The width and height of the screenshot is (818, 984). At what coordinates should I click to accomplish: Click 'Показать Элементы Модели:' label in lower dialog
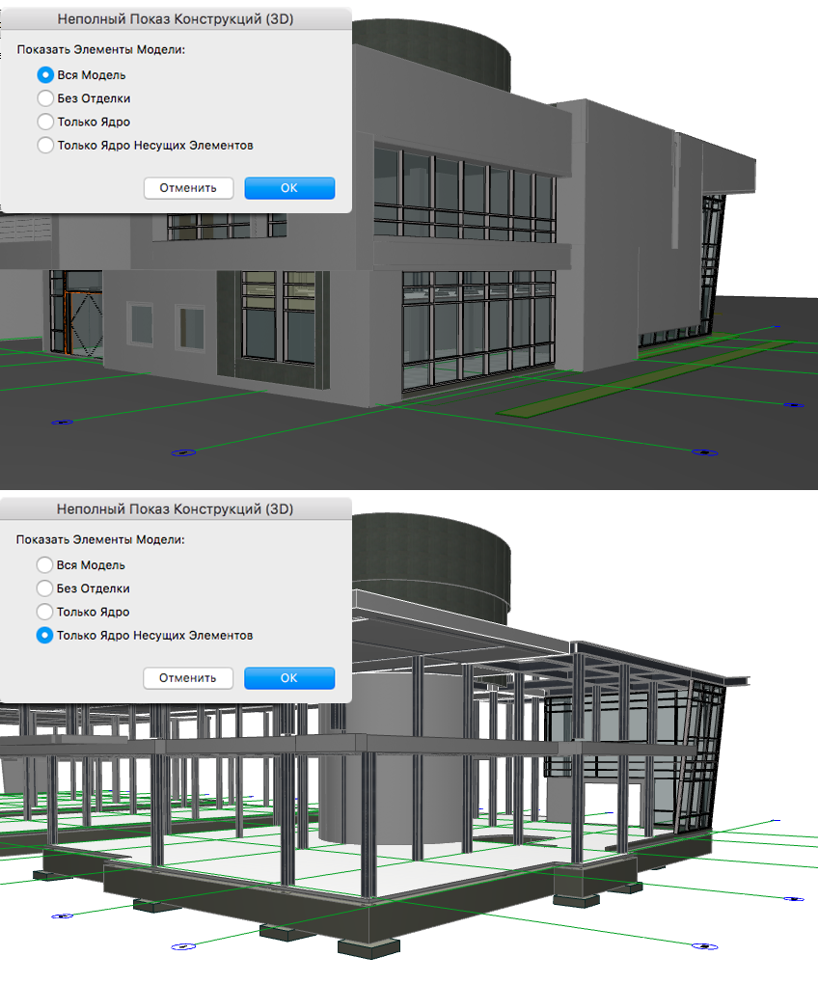[100, 539]
